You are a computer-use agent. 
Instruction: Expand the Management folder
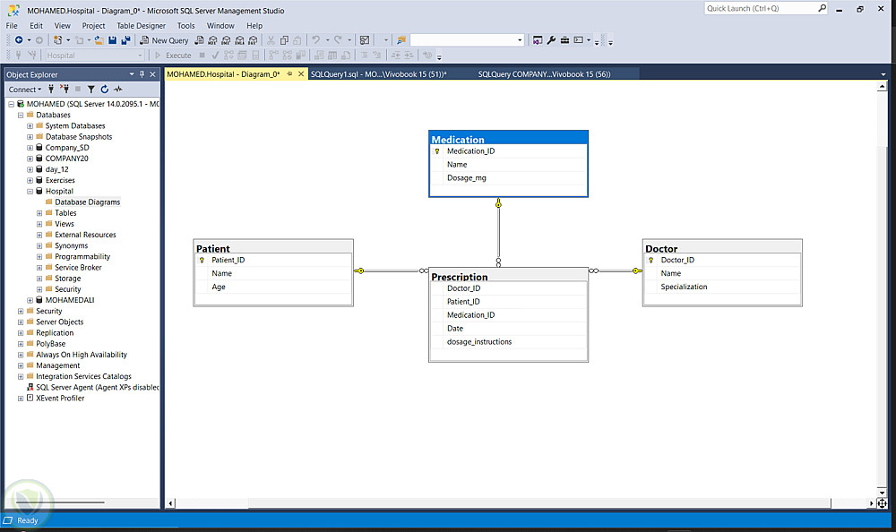[x=21, y=365]
